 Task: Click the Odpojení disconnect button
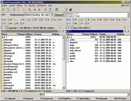pos(59,15)
